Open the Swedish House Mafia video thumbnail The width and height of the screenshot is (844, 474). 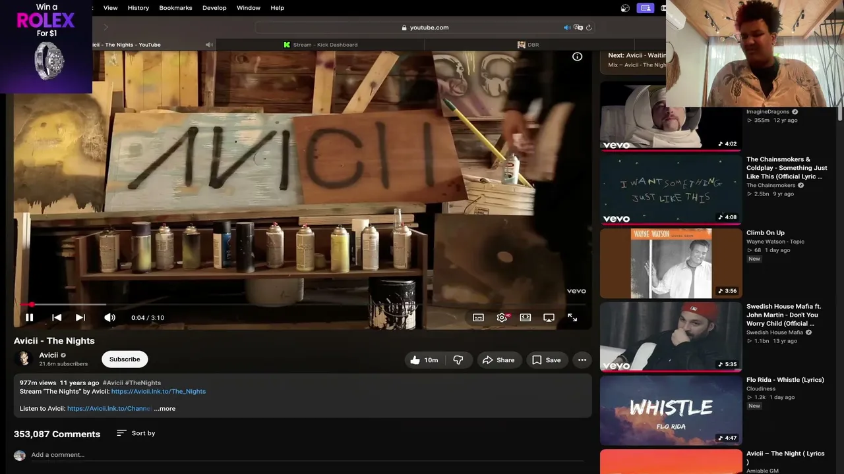click(671, 336)
